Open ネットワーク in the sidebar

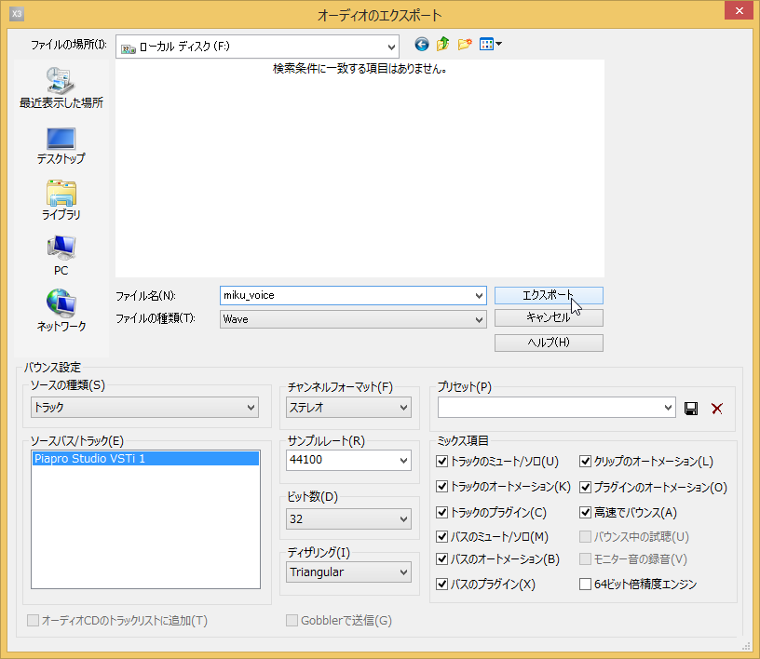click(61, 311)
